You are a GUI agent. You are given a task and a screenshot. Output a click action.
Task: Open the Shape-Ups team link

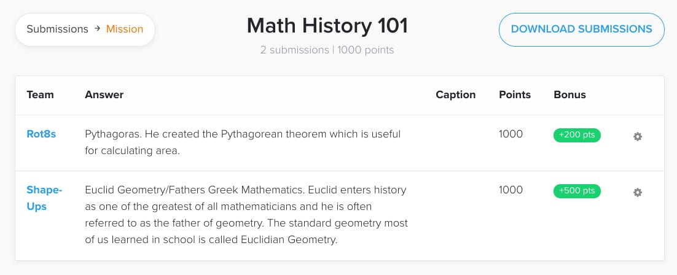(44, 198)
